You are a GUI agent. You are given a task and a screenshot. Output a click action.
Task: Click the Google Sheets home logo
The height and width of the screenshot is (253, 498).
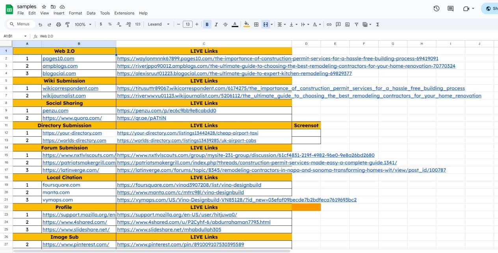pos(9,9)
